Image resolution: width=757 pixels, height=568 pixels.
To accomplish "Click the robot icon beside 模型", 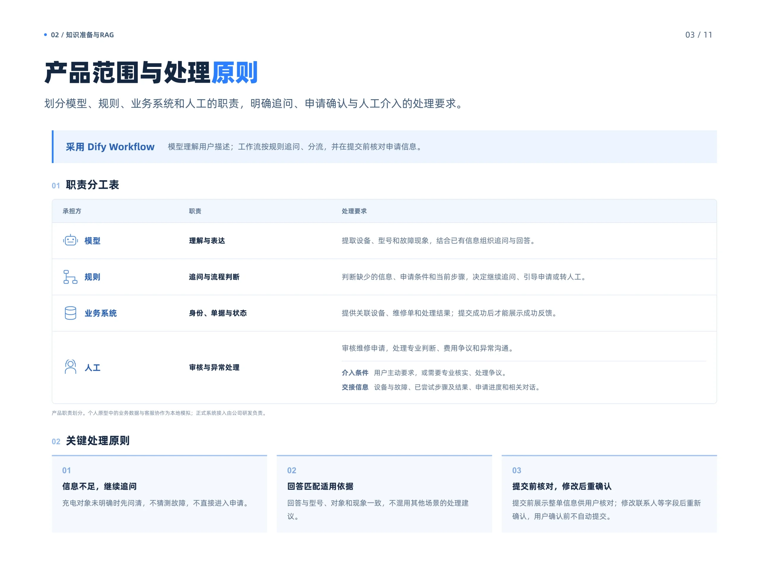I will [70, 240].
